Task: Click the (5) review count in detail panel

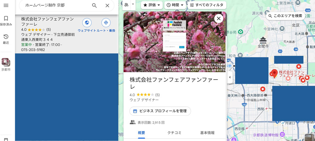Action: pos(157,95)
